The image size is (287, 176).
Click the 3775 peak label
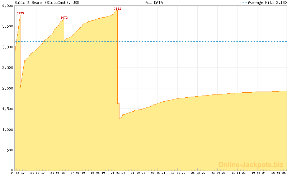[20, 13]
